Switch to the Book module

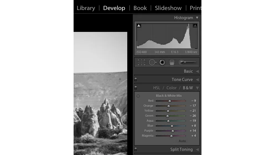[140, 8]
